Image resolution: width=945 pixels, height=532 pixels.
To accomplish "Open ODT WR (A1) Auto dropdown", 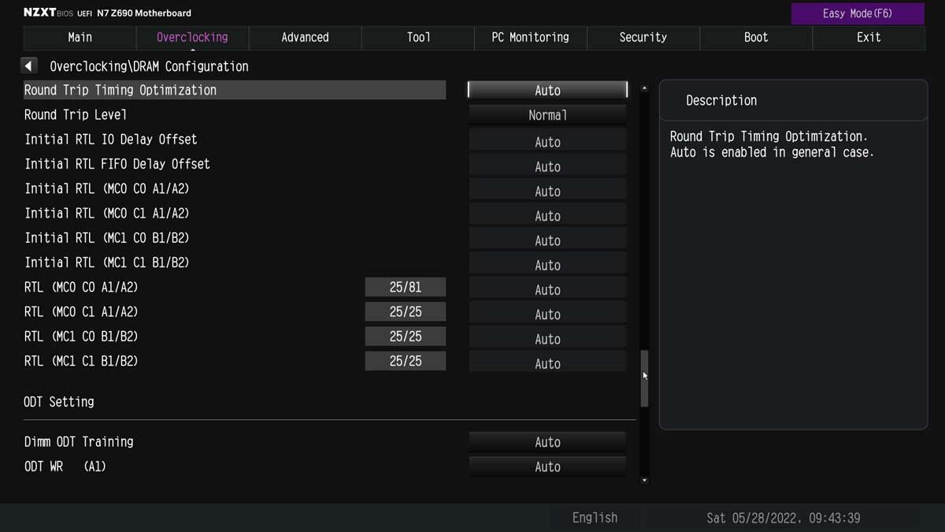I will (x=547, y=467).
